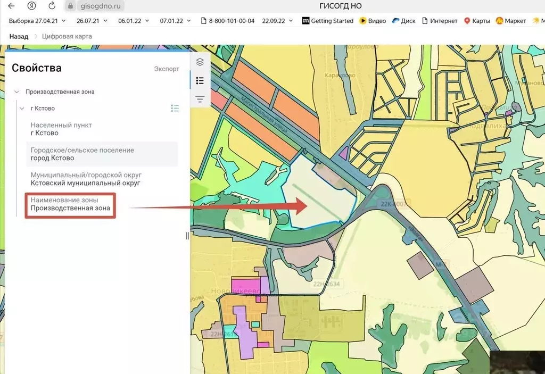
Task: Click the 22К-0007 road label on map
Action: [x=393, y=204]
